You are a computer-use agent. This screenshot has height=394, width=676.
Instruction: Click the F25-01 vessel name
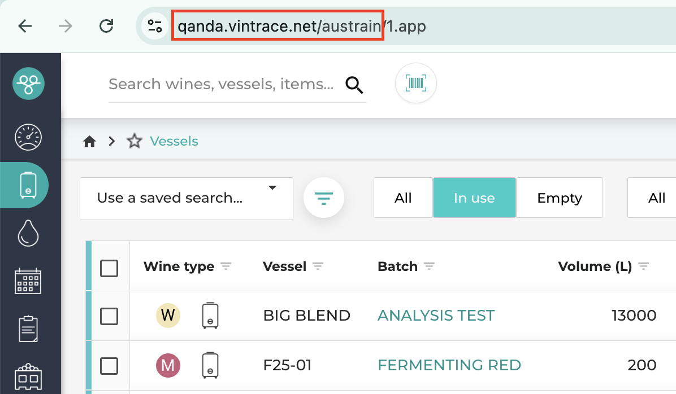(287, 365)
